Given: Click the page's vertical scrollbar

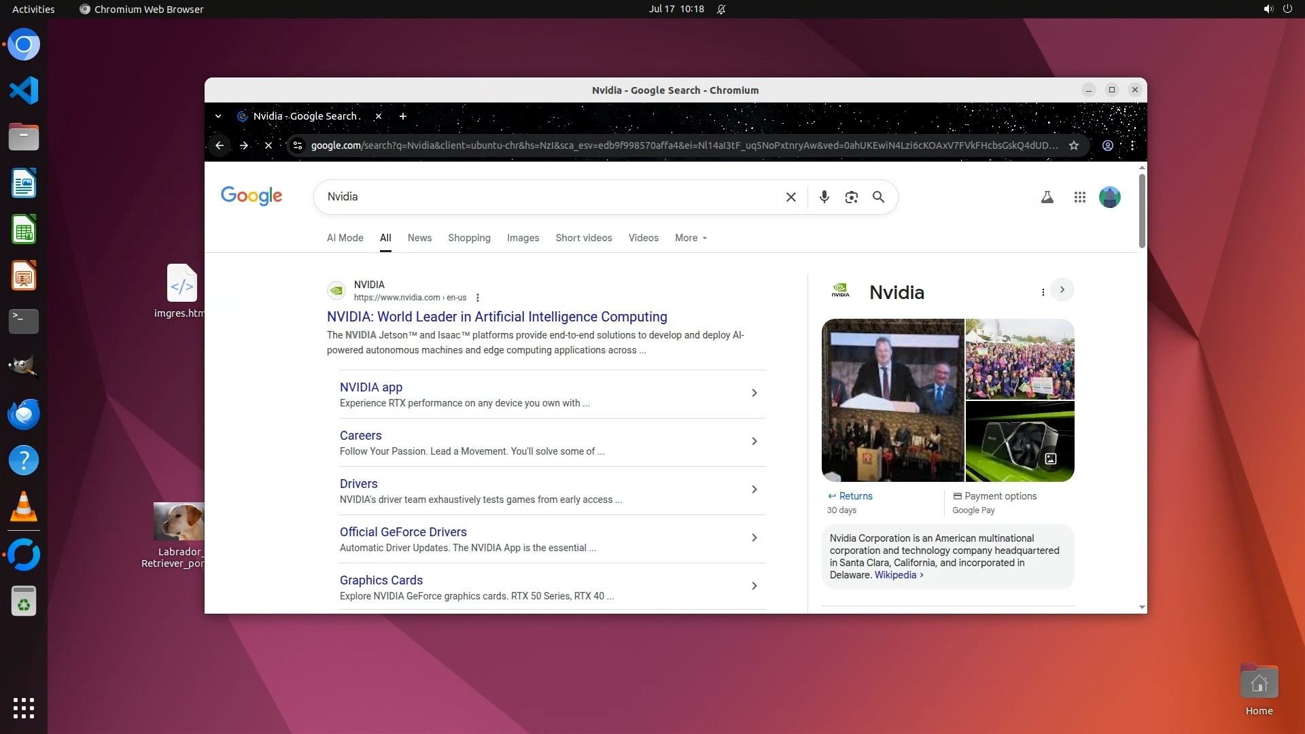Looking at the screenshot, I should [1142, 211].
